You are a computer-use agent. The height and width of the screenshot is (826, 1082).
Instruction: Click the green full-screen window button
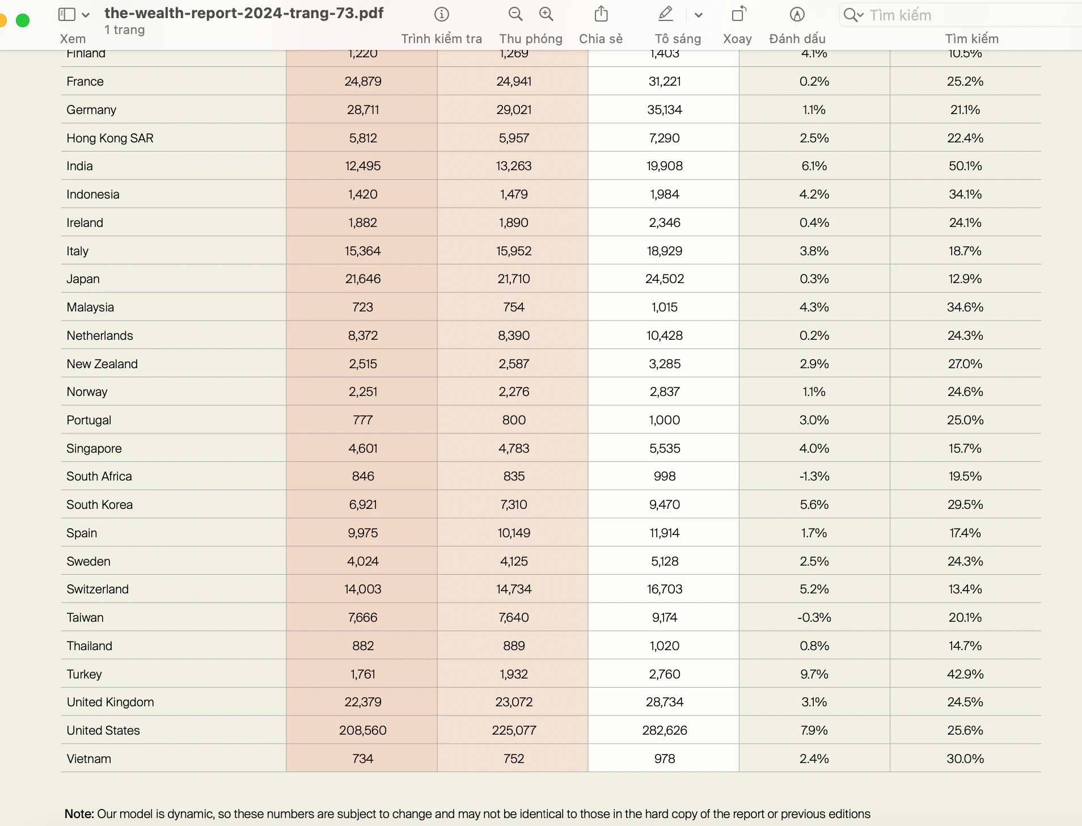(x=23, y=20)
